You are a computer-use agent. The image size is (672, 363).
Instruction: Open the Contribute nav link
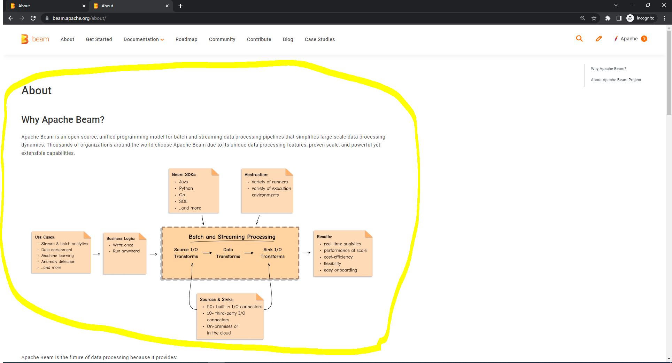tap(259, 39)
